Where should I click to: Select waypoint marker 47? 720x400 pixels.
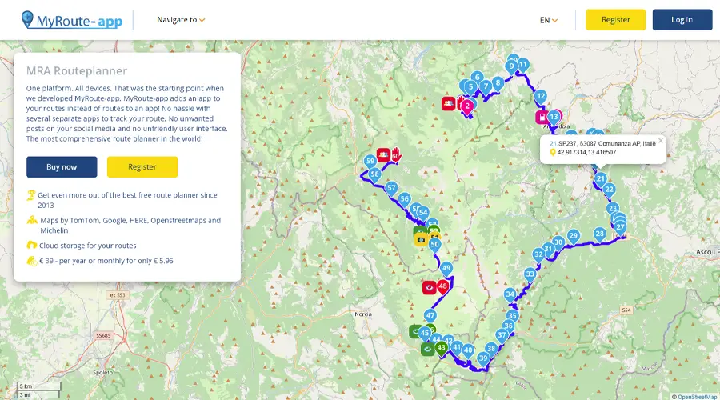pyautogui.click(x=430, y=316)
